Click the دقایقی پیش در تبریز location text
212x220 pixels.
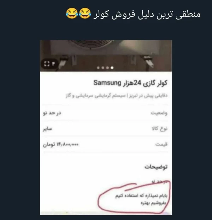click(148, 96)
